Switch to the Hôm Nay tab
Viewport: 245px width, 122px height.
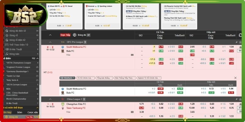7,112
